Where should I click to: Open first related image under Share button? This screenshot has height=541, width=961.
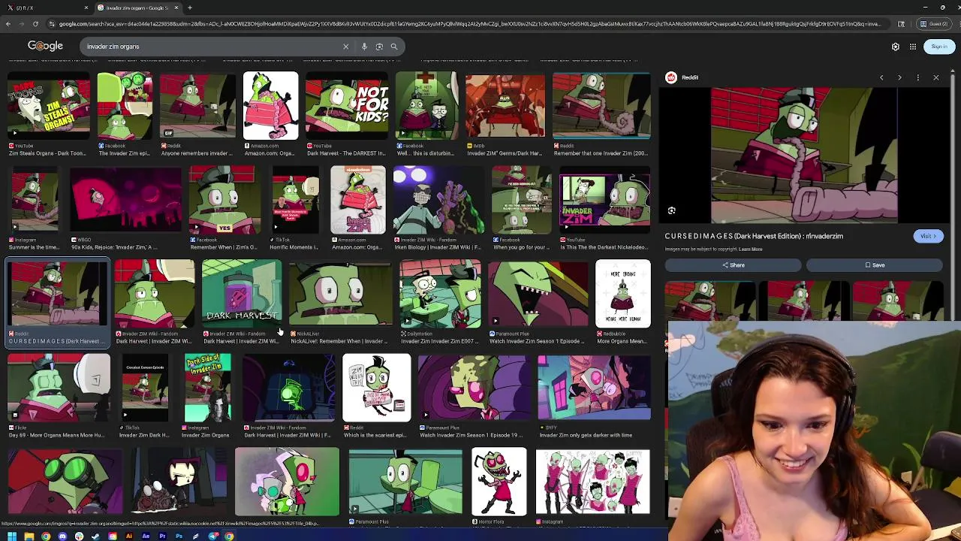click(x=709, y=301)
